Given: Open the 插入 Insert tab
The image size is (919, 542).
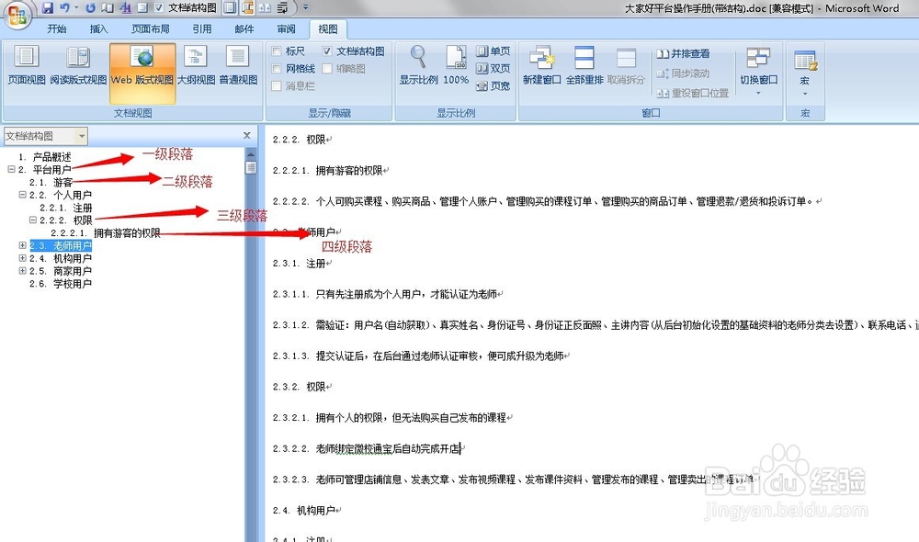Looking at the screenshot, I should [x=98, y=28].
